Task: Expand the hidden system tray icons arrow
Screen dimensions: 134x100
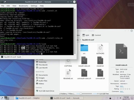Action: pyautogui.click(x=120, y=98)
